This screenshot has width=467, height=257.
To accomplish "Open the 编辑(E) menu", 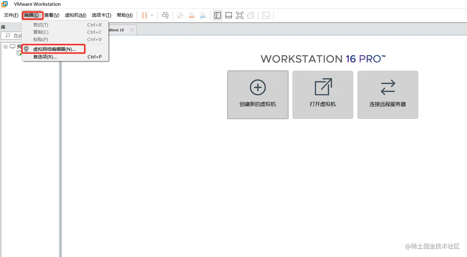I will pos(32,15).
